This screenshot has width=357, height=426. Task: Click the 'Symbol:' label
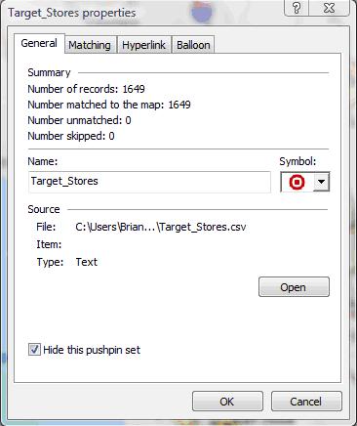pos(297,161)
